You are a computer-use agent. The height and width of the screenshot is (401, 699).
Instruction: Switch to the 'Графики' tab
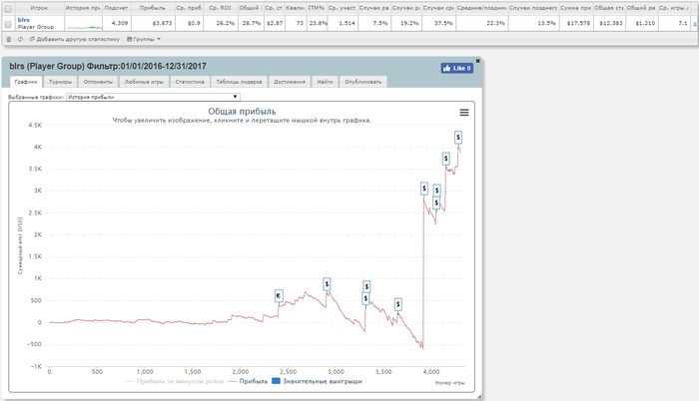tap(26, 82)
